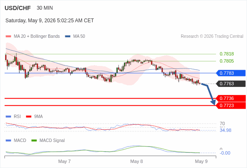Click the red 0.7723 support price tag
The height and width of the screenshot is (168, 247).
click(x=231, y=105)
